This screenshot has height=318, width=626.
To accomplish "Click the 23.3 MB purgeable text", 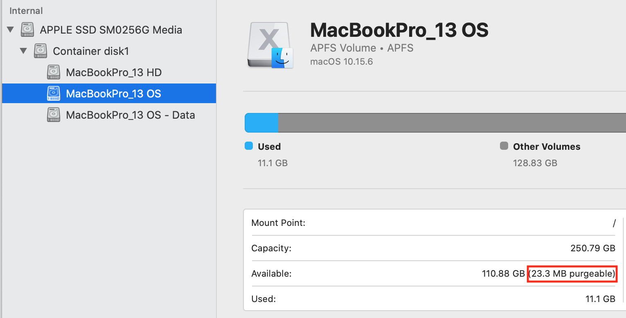I will (572, 273).
